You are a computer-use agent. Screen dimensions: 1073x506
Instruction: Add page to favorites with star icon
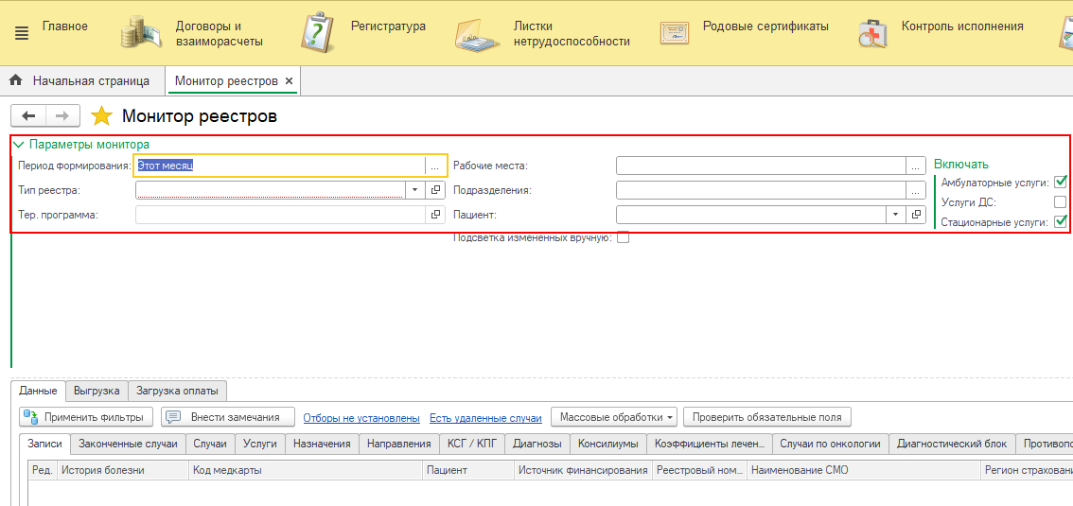(x=101, y=116)
